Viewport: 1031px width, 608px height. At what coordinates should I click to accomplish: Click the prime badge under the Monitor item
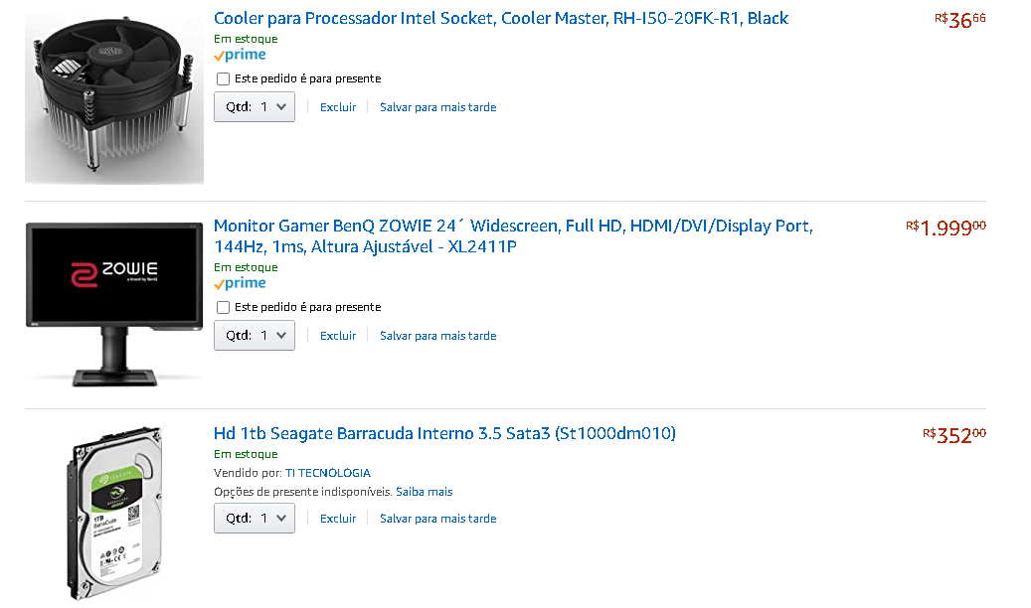click(240, 284)
